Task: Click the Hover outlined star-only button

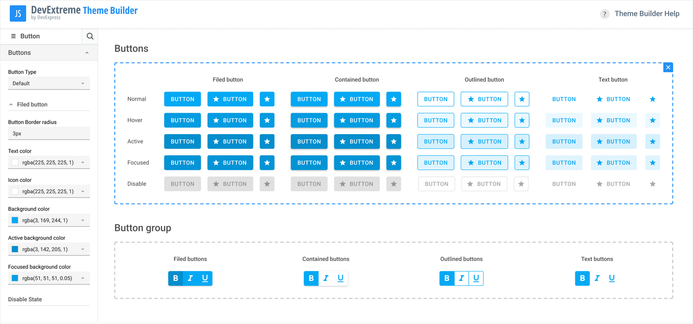Action: click(x=522, y=120)
